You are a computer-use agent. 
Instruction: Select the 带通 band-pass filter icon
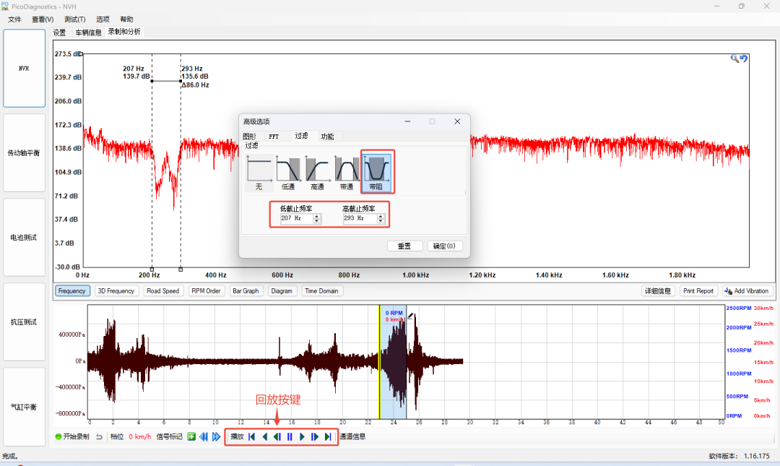[347, 172]
